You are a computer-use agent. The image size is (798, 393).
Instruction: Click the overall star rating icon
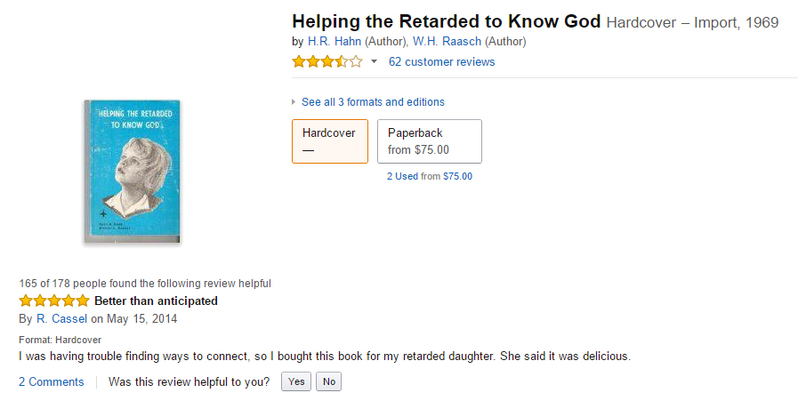pyautogui.click(x=327, y=62)
